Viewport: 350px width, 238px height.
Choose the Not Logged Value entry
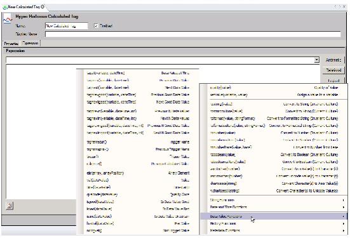tap(138, 230)
